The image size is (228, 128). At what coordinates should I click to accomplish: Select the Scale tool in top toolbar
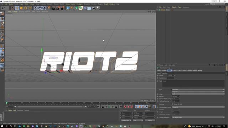[x=21, y=8]
